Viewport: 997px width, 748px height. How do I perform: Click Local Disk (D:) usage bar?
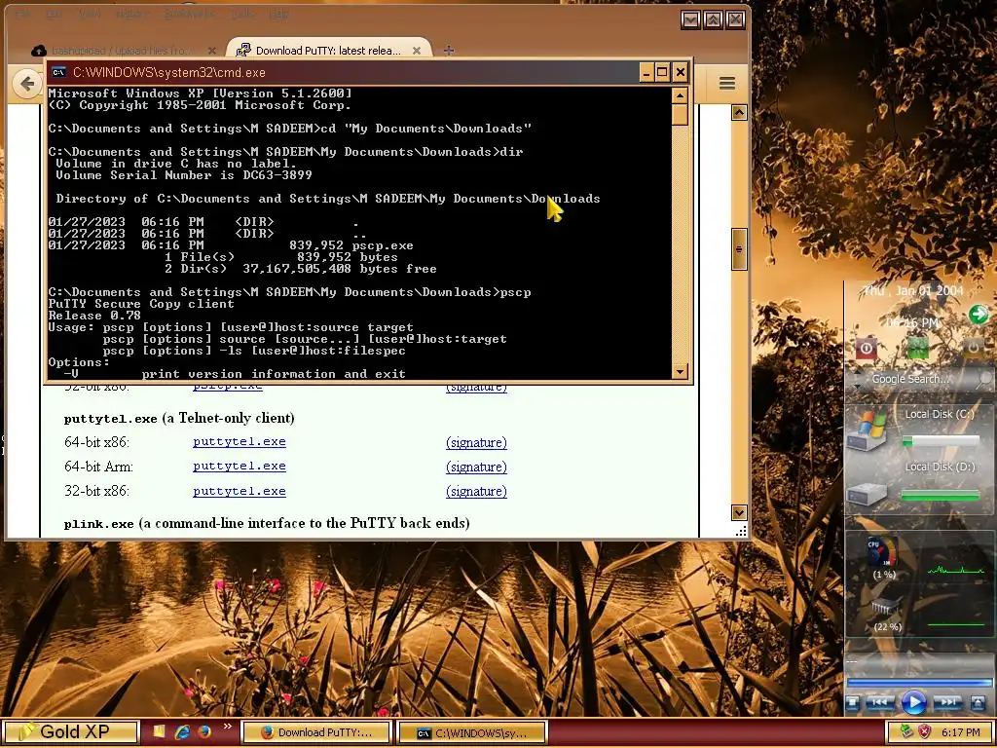click(x=942, y=494)
